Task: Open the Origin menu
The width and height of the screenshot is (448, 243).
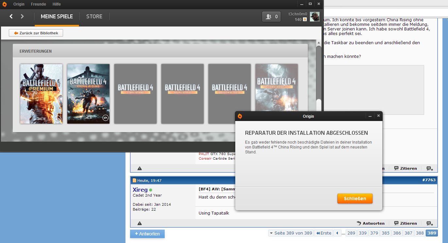Action: tap(19, 4)
